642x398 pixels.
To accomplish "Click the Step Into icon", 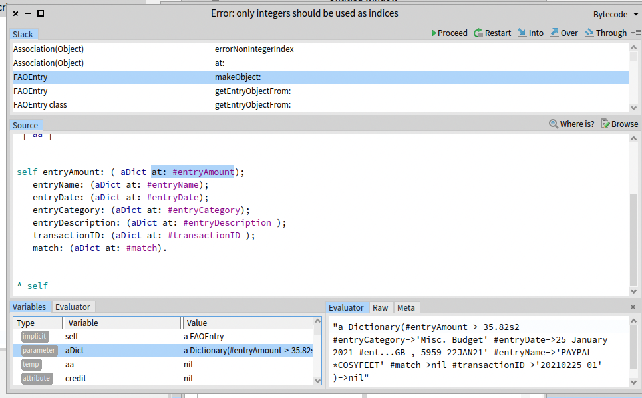I will (x=522, y=33).
